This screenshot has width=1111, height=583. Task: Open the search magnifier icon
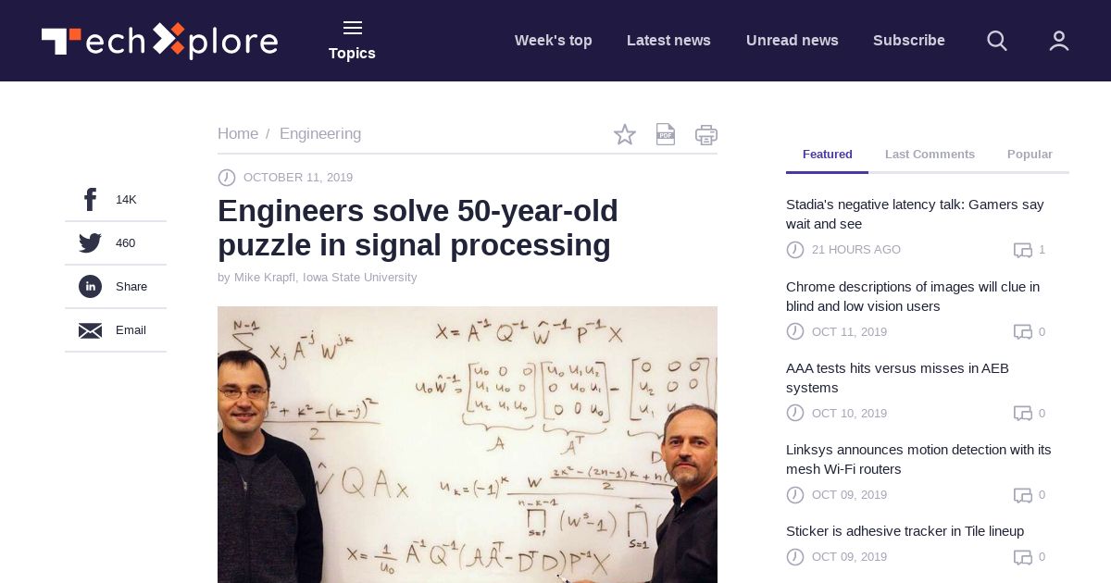[997, 41]
